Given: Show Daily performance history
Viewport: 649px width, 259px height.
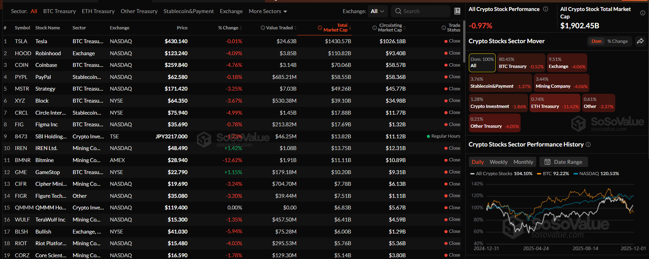Looking at the screenshot, I should (478, 162).
